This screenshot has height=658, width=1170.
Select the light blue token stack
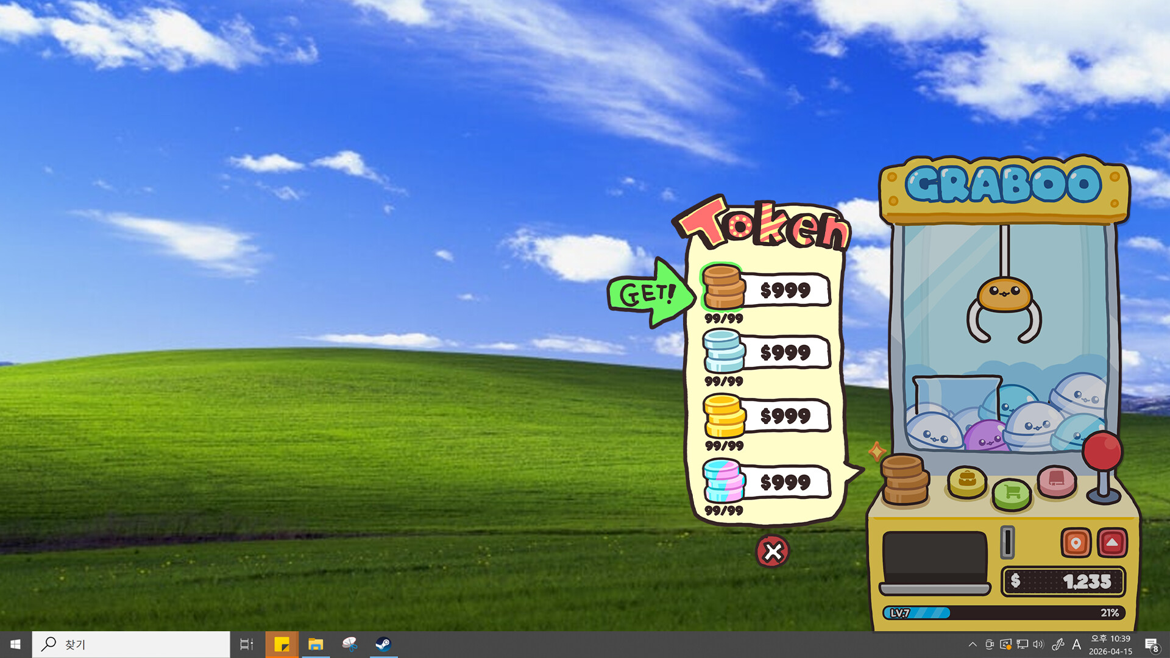tap(723, 351)
